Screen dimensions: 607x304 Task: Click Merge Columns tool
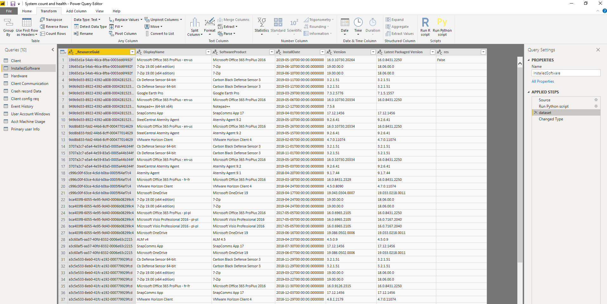[233, 20]
